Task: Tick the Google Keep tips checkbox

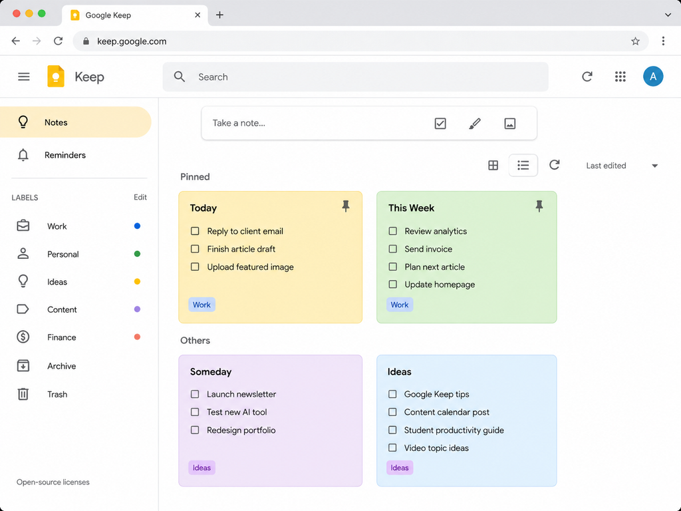Action: click(x=392, y=394)
